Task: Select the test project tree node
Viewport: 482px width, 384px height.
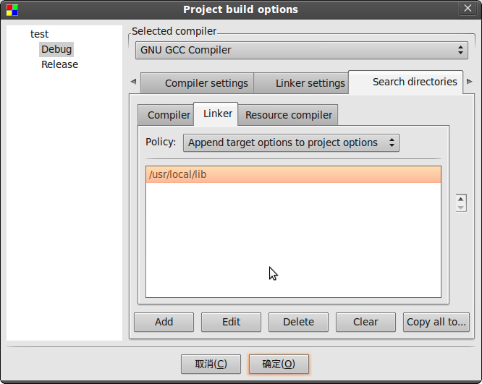Action: 39,34
